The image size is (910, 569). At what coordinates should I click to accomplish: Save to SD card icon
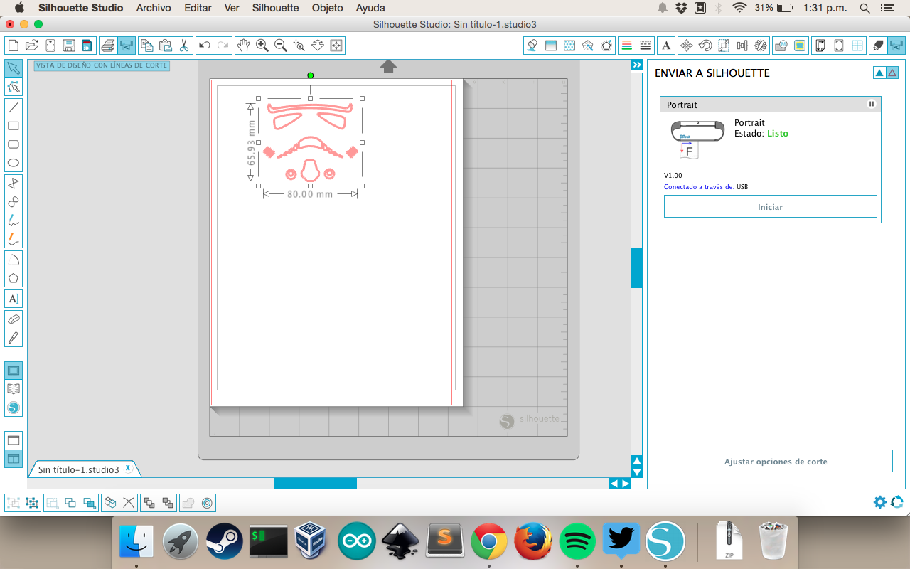coord(87,46)
